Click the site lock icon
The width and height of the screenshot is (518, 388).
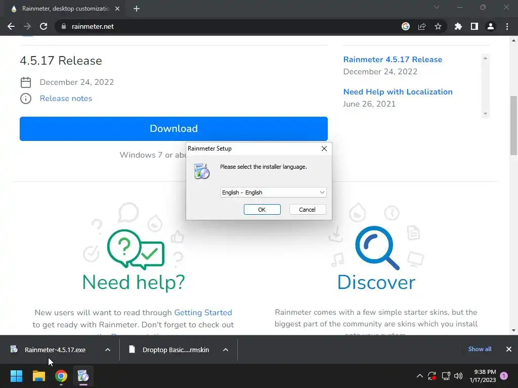click(64, 26)
